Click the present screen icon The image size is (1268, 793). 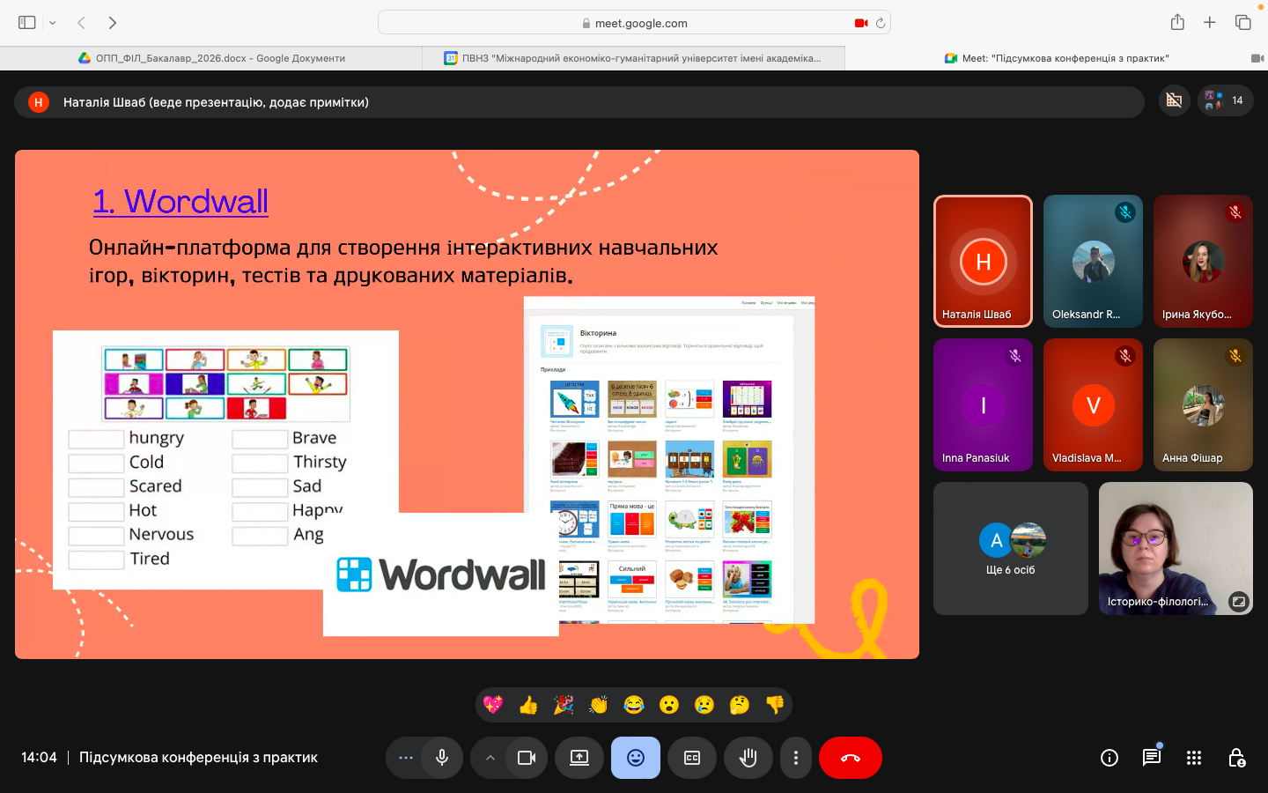(x=579, y=758)
